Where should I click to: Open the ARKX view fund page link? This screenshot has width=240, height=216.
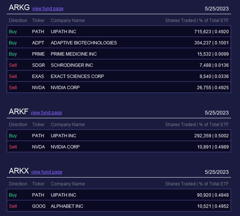(47, 172)
